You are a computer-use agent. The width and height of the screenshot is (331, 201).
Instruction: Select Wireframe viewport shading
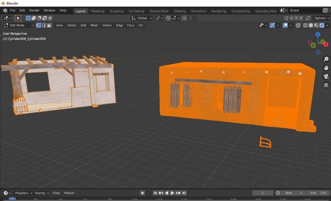pos(305,25)
